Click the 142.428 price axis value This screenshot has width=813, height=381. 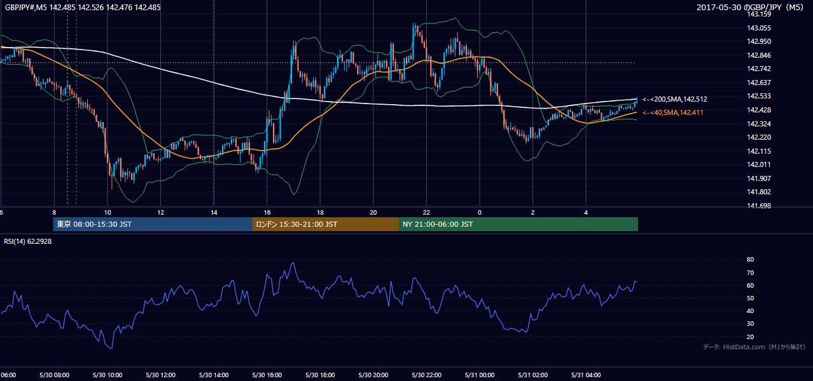(x=759, y=110)
